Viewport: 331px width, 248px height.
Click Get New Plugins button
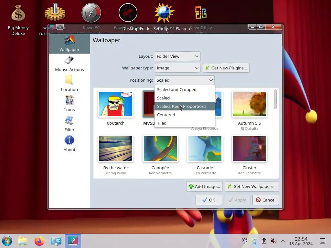point(226,68)
